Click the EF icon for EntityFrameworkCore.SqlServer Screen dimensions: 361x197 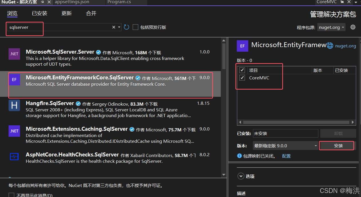coord(14,79)
